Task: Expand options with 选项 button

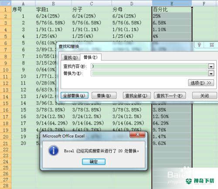Action: pos(201,83)
